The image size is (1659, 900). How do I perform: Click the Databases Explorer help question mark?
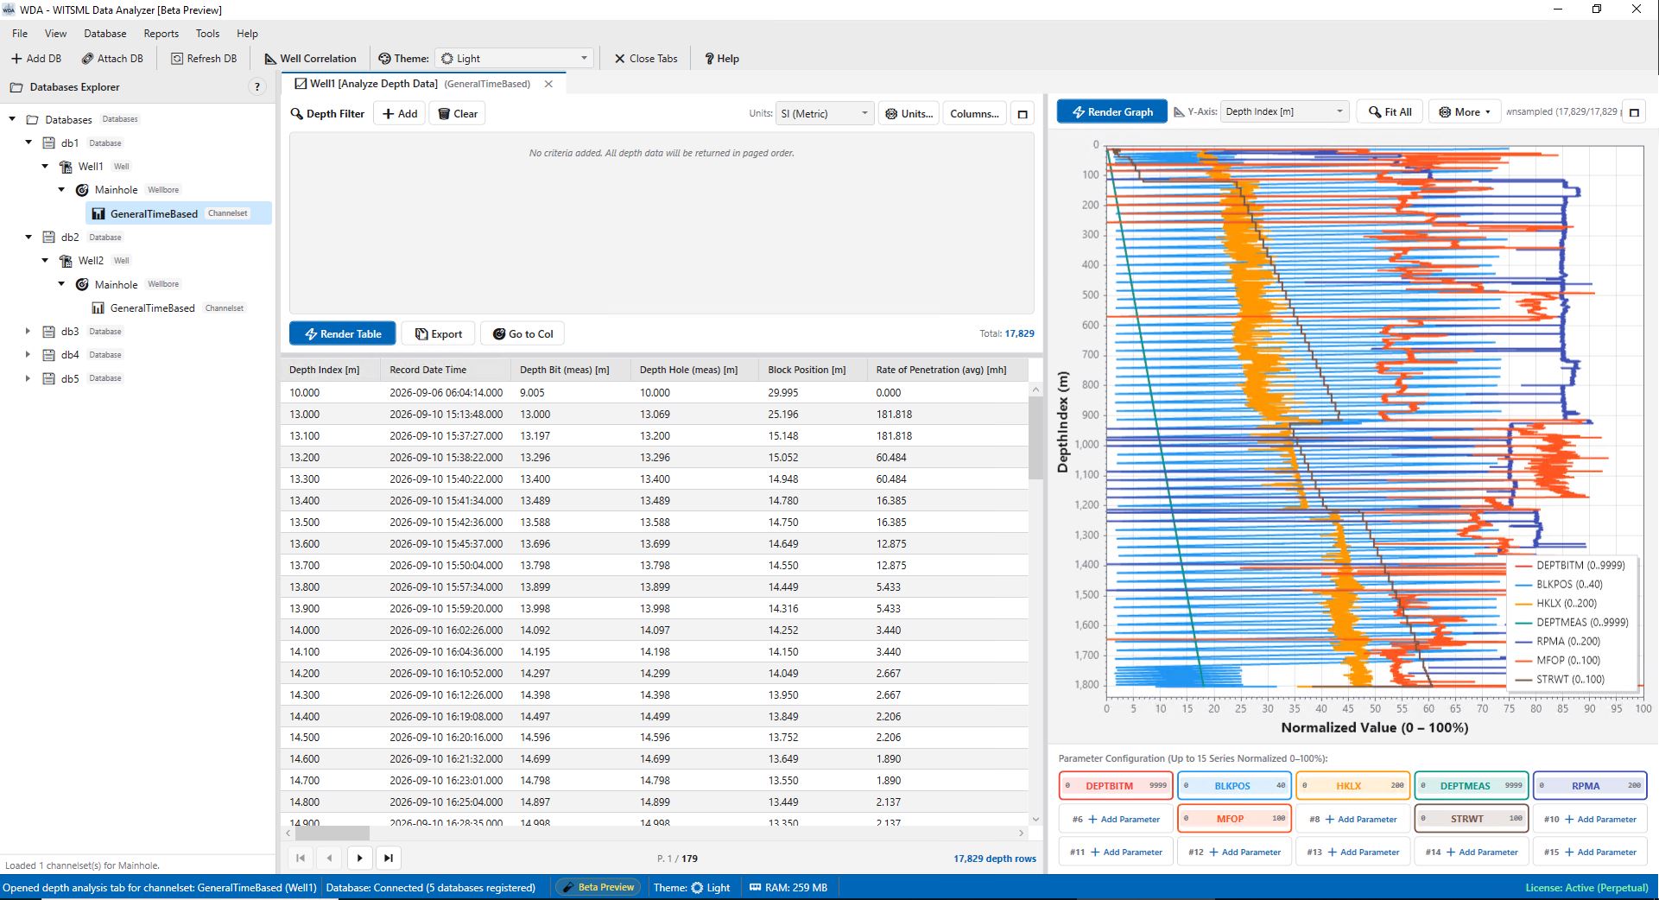[x=256, y=87]
